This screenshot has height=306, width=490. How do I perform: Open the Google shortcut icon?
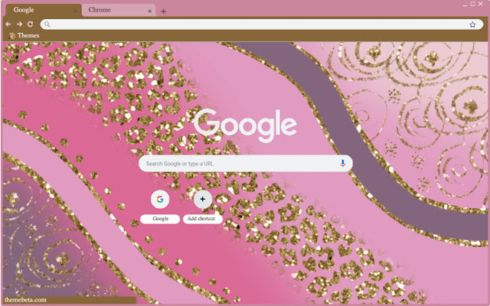click(160, 199)
